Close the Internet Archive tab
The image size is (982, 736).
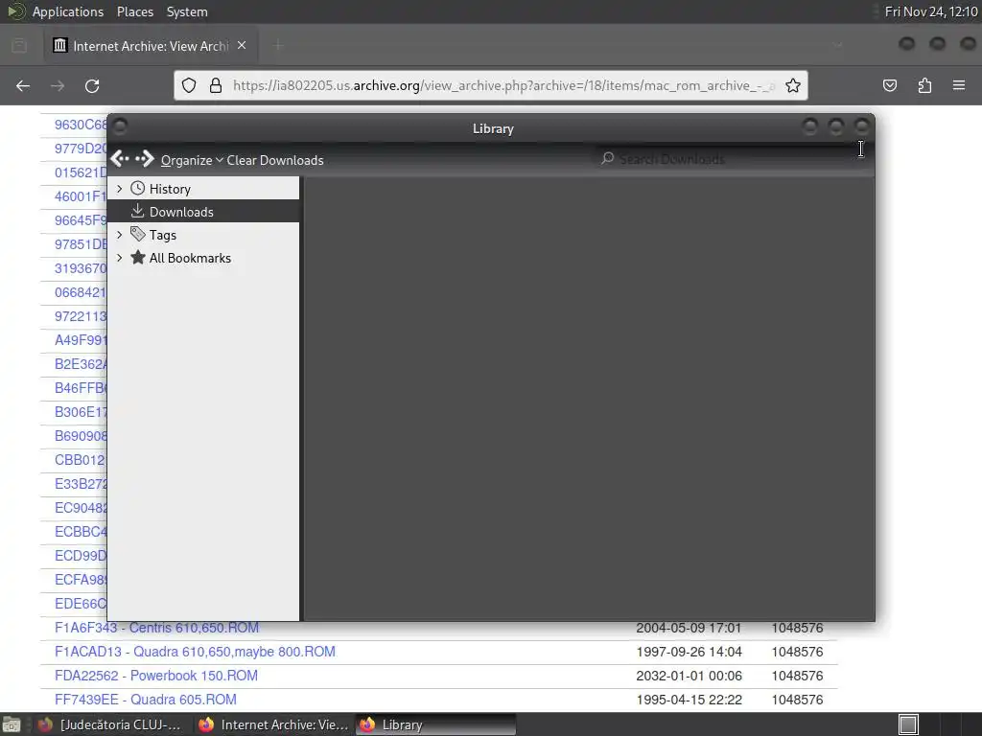[242, 46]
